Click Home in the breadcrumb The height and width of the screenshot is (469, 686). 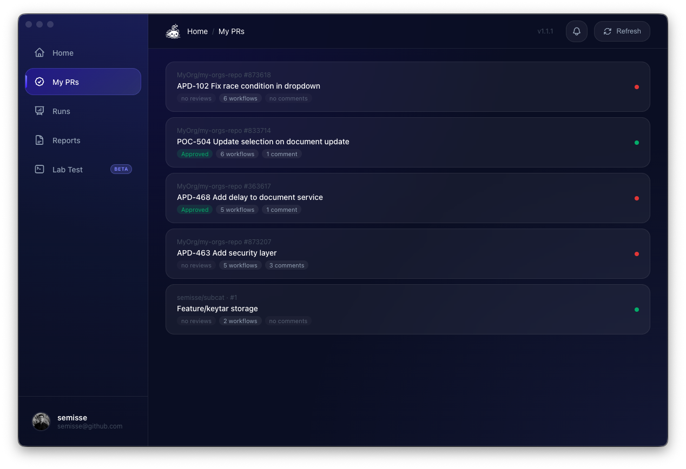click(197, 31)
